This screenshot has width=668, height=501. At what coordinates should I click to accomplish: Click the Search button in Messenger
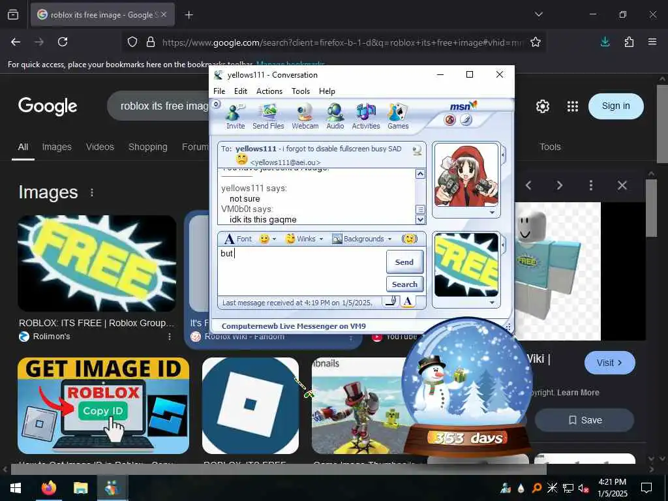tap(404, 284)
